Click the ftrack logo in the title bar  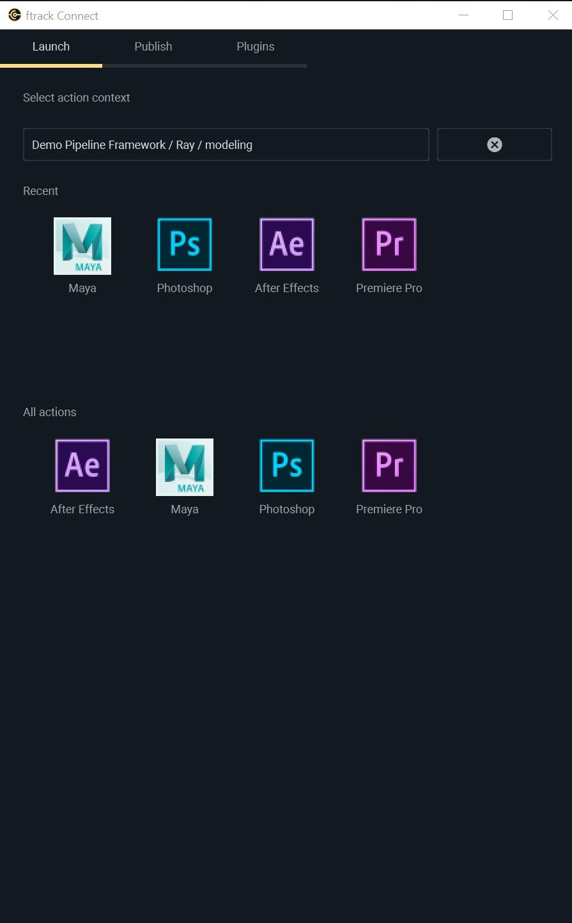point(14,15)
